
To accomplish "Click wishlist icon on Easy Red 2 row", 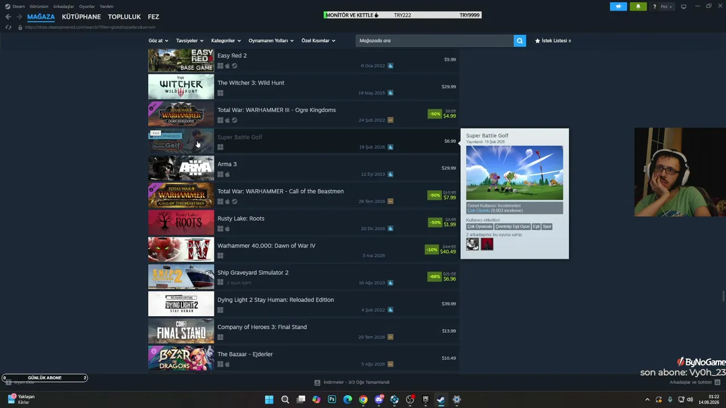I will [x=390, y=66].
